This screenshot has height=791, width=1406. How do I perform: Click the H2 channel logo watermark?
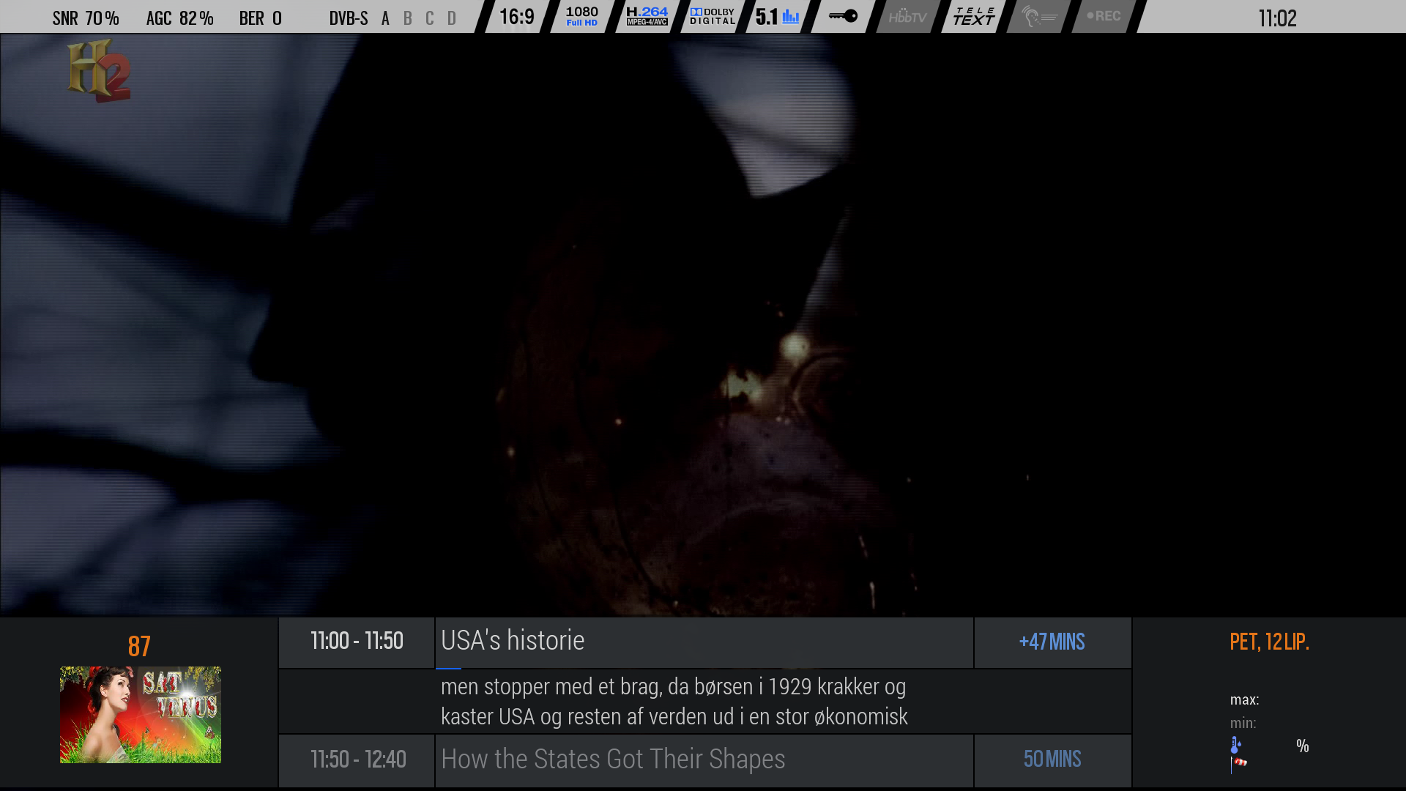point(99,71)
